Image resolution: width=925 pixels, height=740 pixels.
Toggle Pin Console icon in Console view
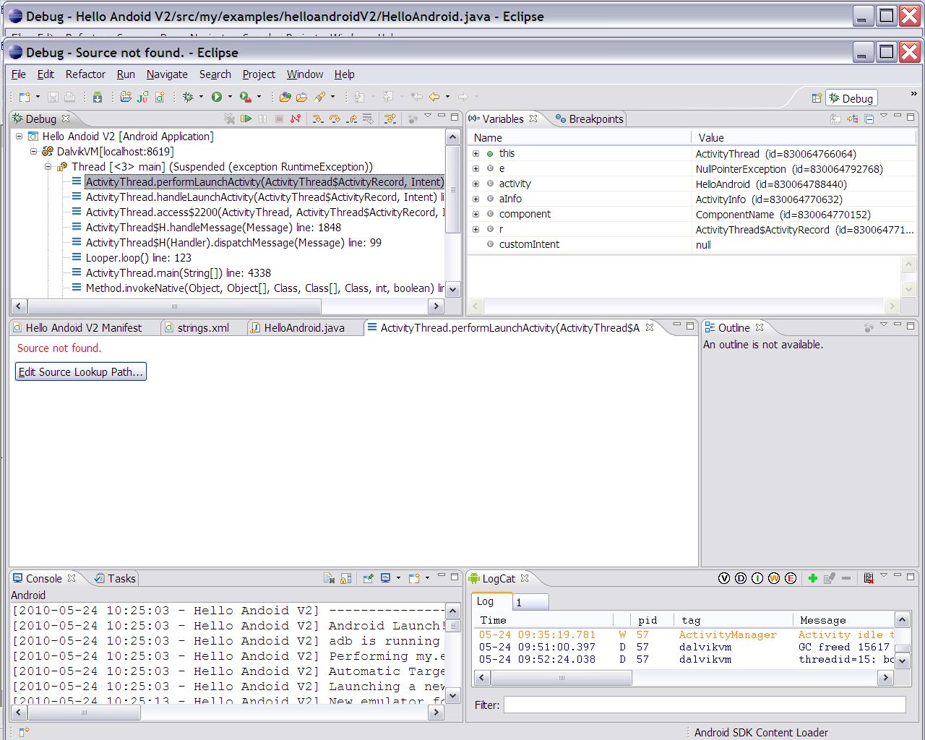368,578
